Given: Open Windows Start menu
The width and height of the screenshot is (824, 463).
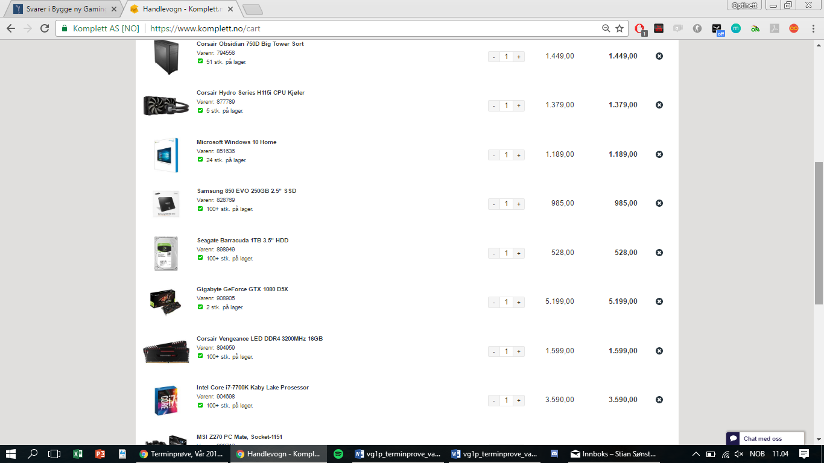Looking at the screenshot, I should (x=11, y=454).
